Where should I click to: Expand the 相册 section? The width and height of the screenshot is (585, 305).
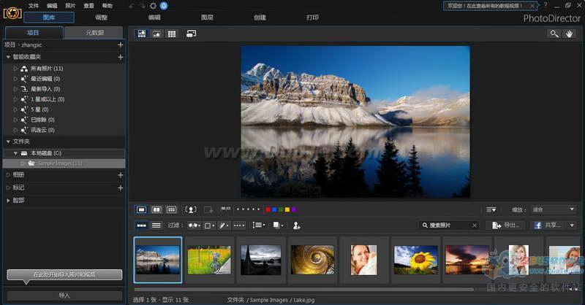pos(8,174)
